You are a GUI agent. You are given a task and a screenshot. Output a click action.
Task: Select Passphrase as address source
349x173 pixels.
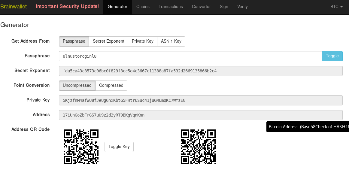[74, 41]
